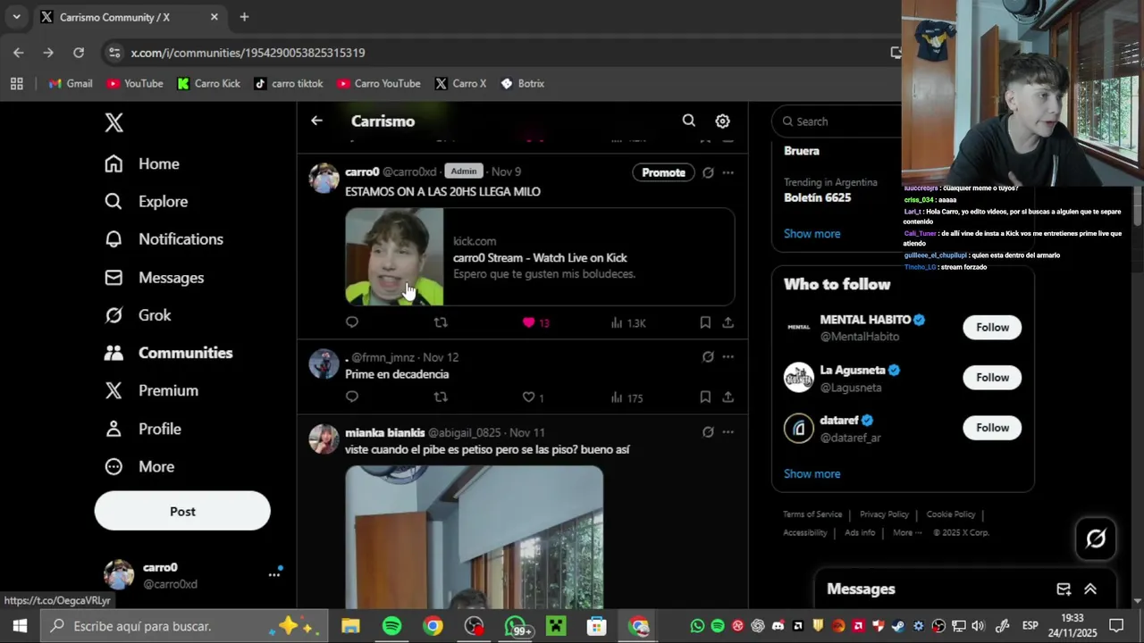
Task: Bookmark carro0's post
Action: [705, 322]
